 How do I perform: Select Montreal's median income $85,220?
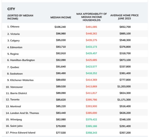point(61,106)
